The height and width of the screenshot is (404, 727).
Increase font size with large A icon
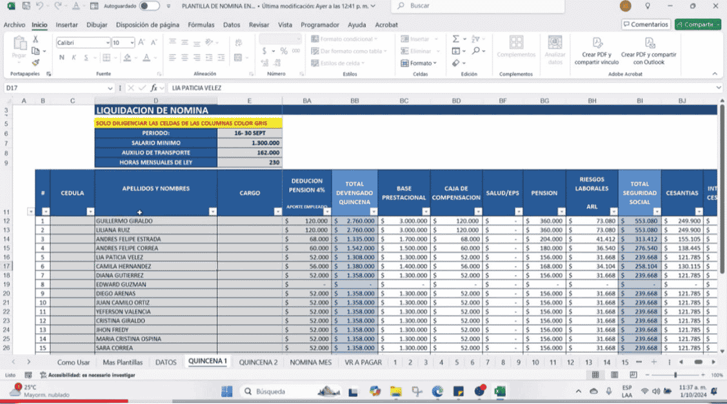tap(142, 42)
